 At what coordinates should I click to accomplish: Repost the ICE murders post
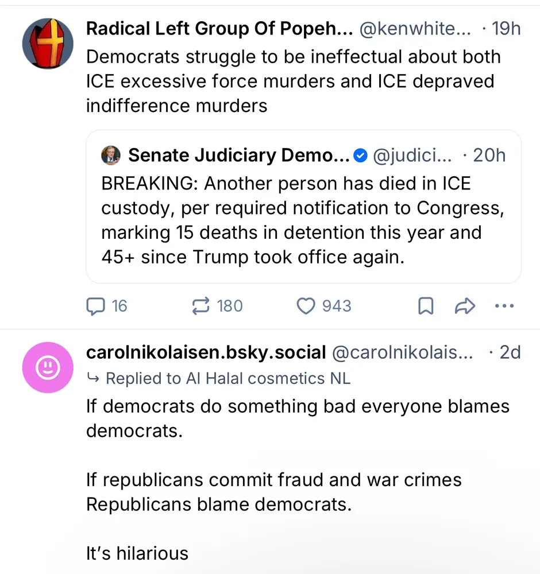point(200,306)
